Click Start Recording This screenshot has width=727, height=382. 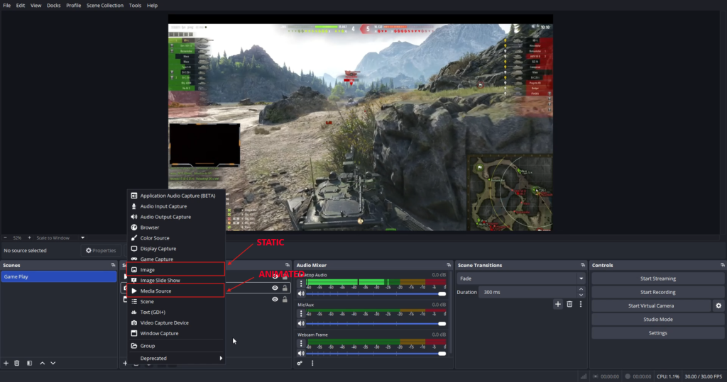pos(658,292)
